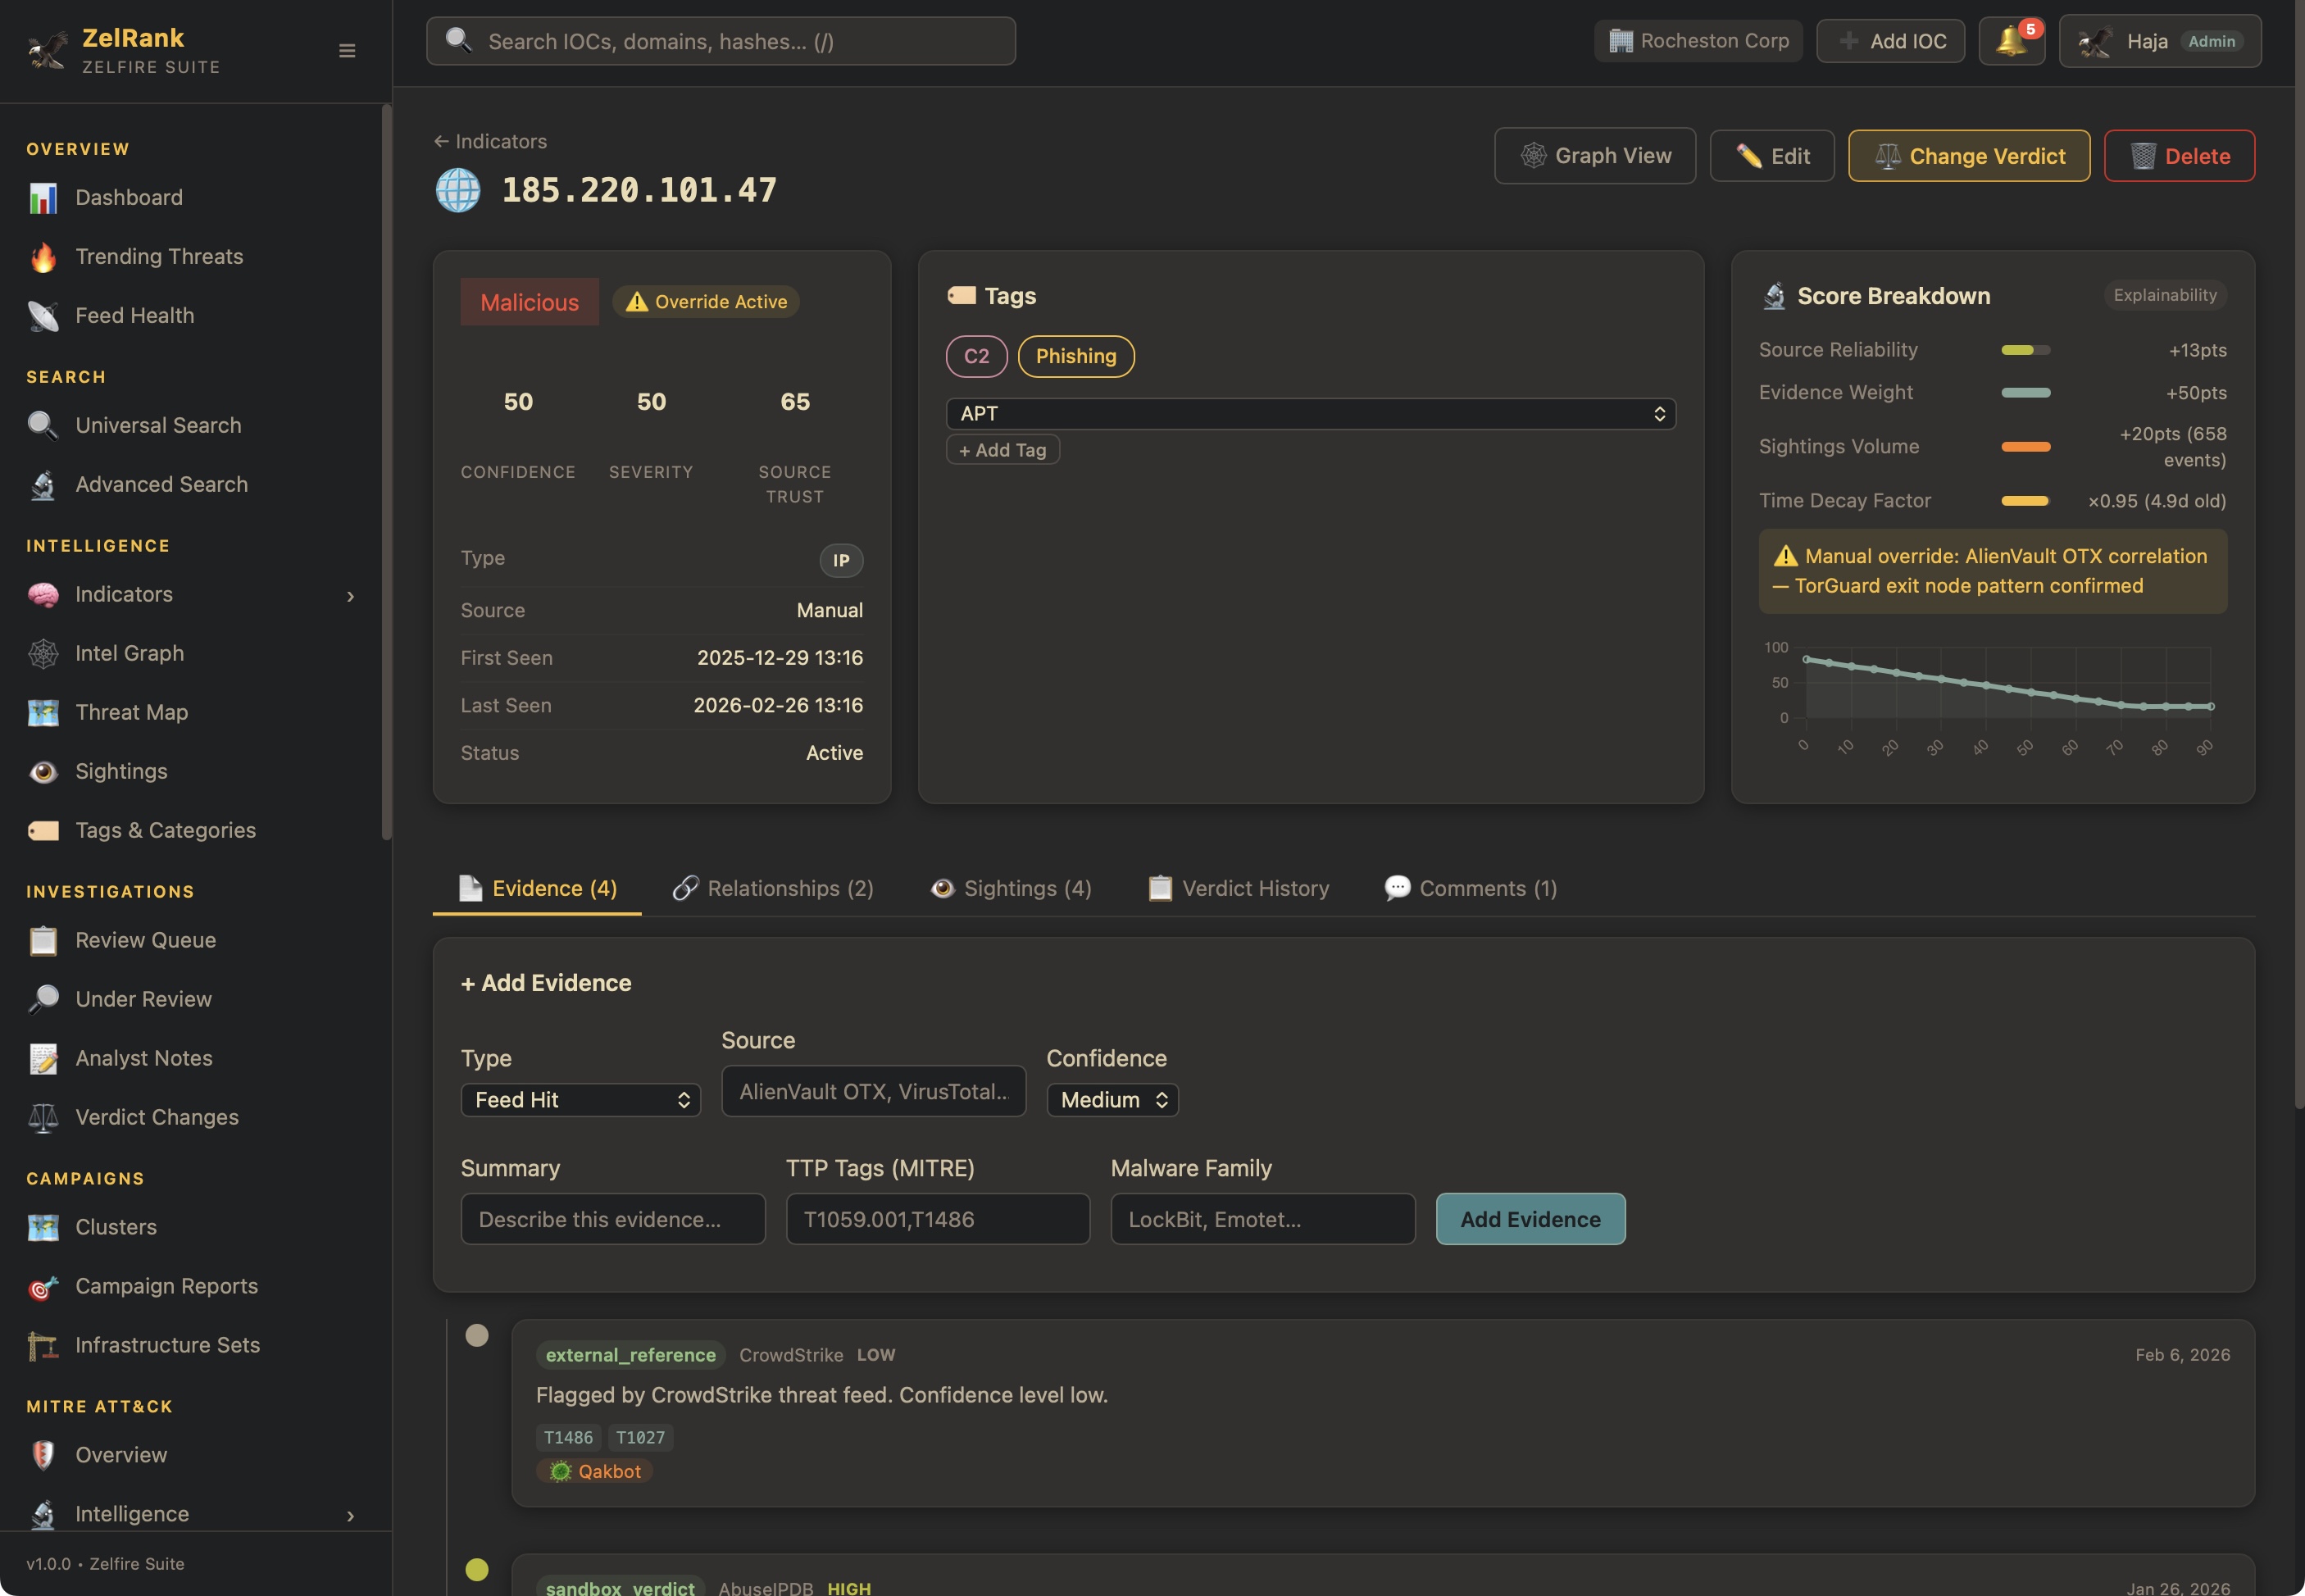
Task: Open Feed Health satellite icon
Action: coord(43,316)
